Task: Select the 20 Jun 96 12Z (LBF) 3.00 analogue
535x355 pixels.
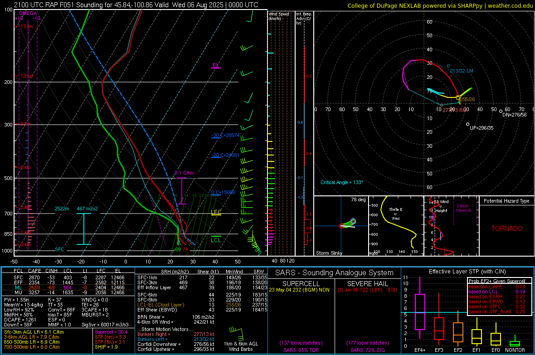Action: pos(367,290)
